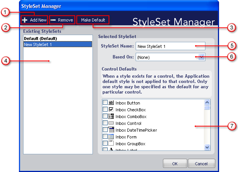
Task: Select Default (Default) in Existing StyleSets
Action: click(41, 38)
